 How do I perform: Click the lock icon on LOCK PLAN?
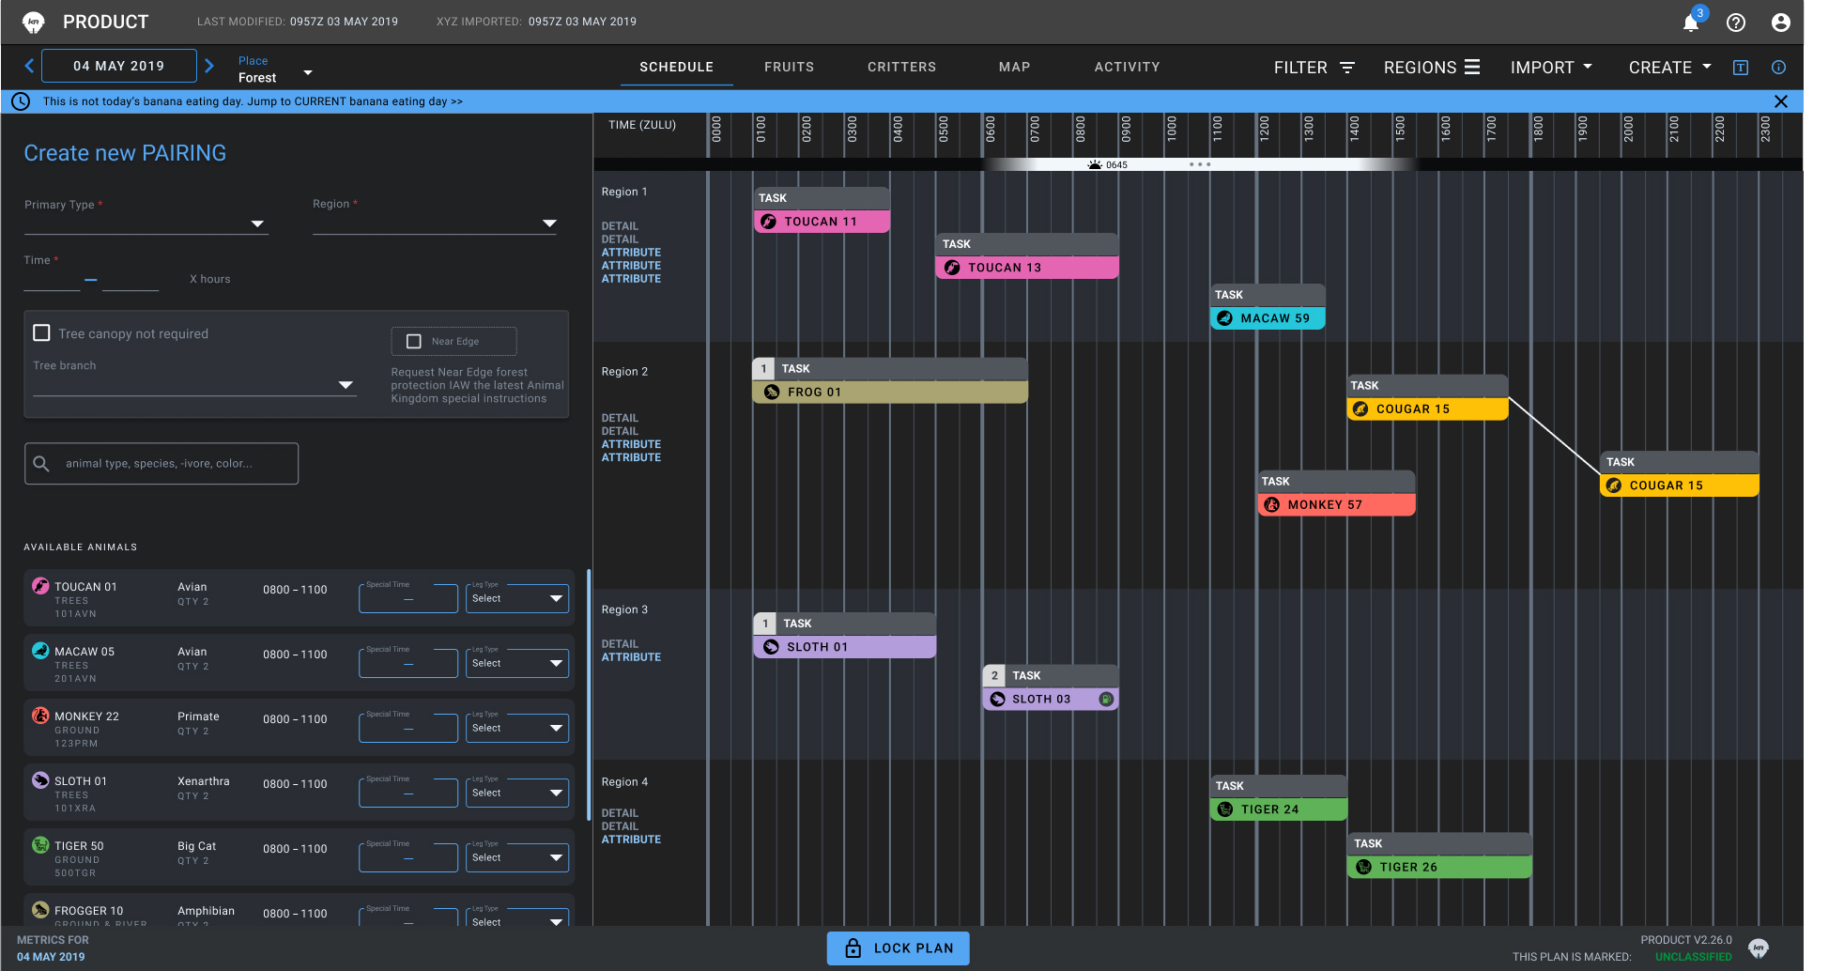coord(853,948)
